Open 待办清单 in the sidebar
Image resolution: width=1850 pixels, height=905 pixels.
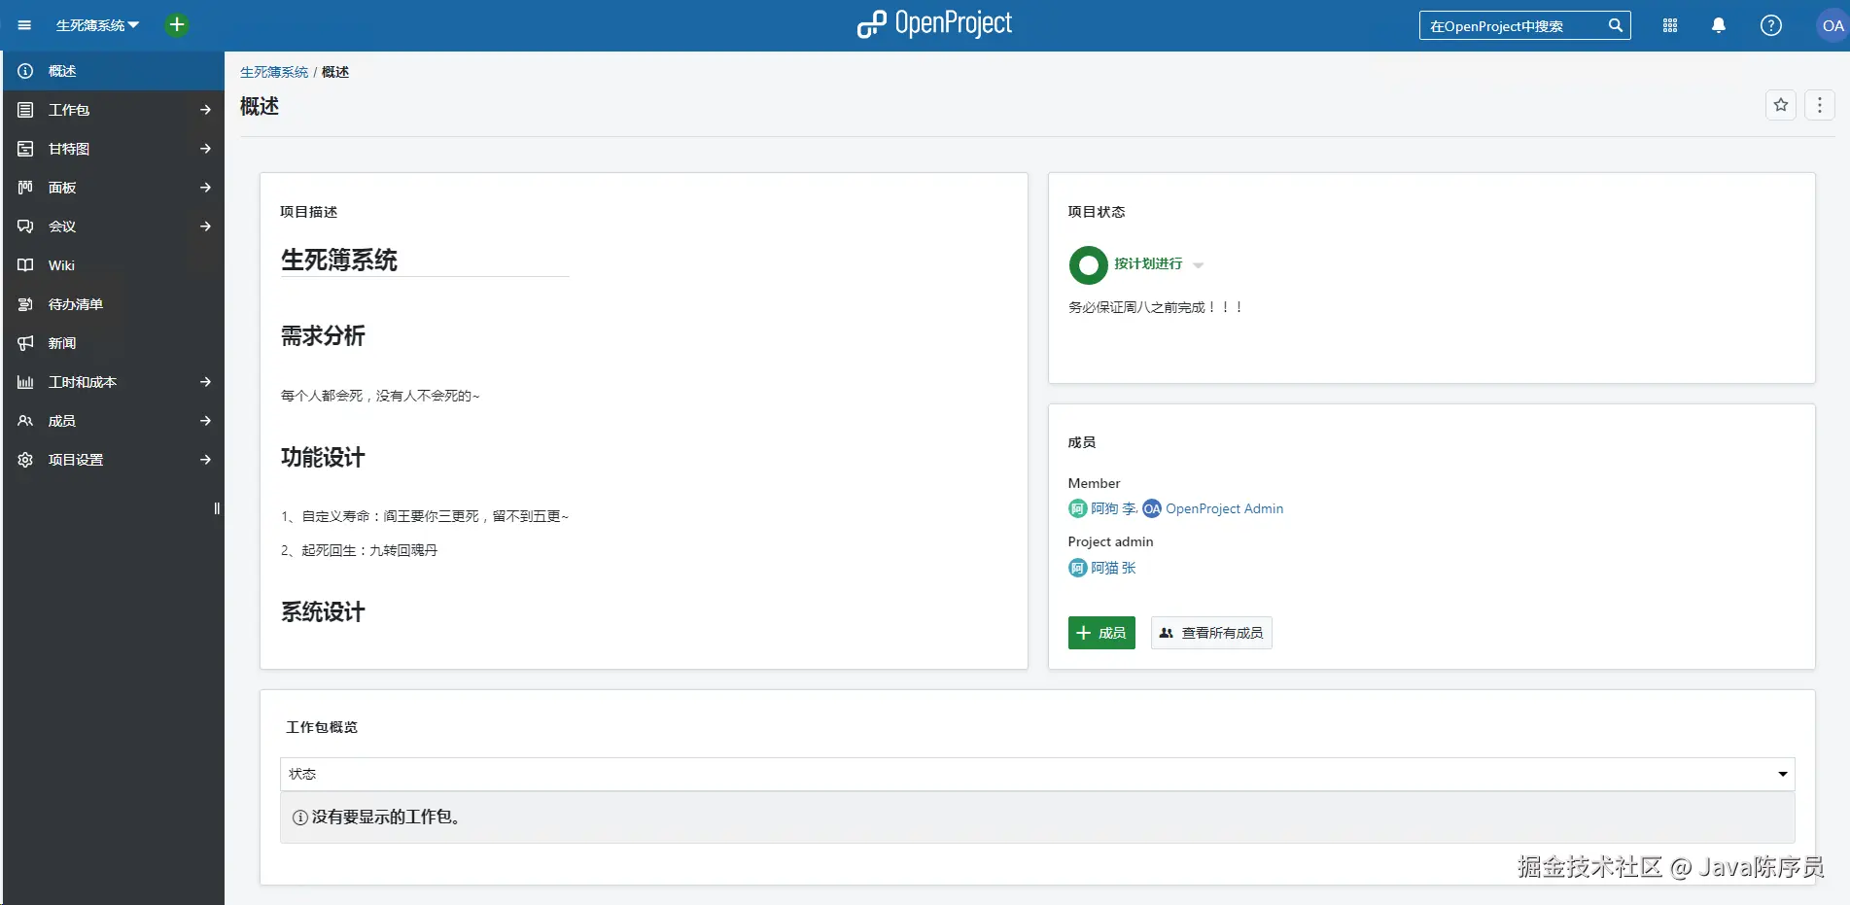[113, 304]
